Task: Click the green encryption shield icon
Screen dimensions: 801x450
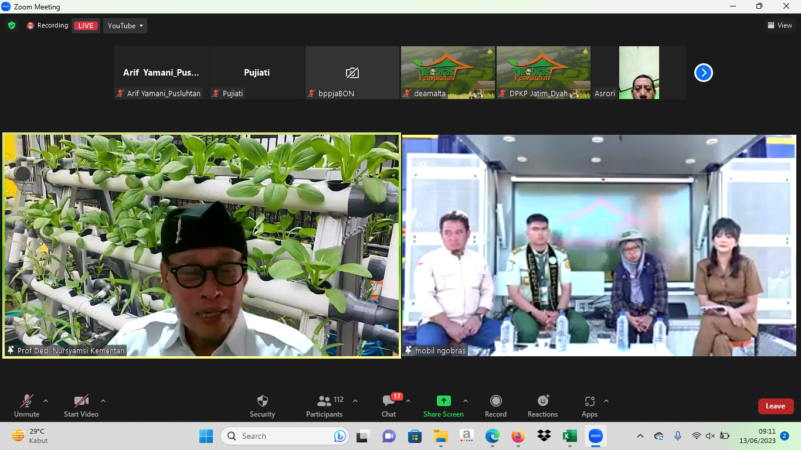Action: point(12,26)
